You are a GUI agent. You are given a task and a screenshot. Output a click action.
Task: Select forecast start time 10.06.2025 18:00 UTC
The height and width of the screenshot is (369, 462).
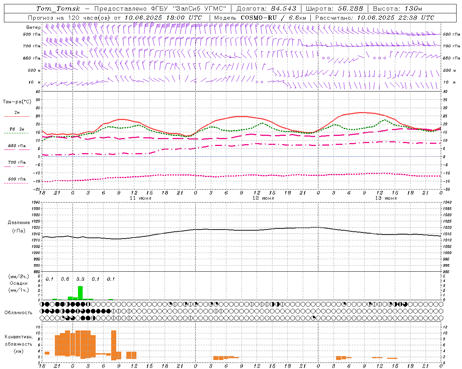[x=163, y=18]
